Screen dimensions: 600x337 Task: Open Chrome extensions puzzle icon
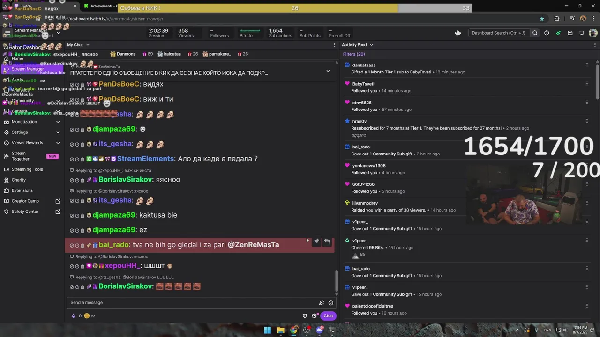pos(557,19)
